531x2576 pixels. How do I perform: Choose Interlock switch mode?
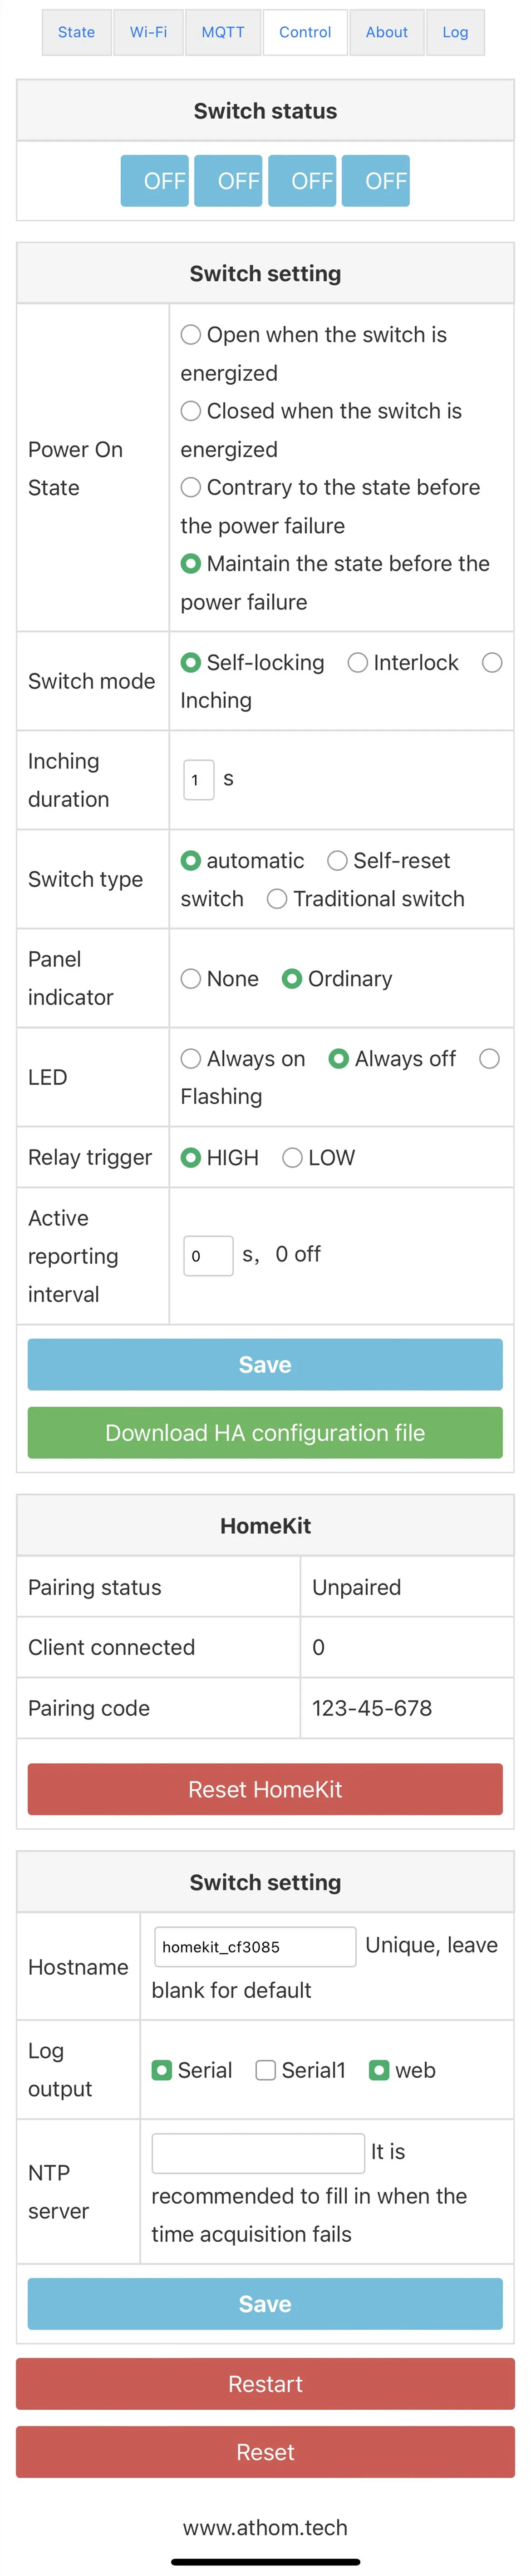358,663
